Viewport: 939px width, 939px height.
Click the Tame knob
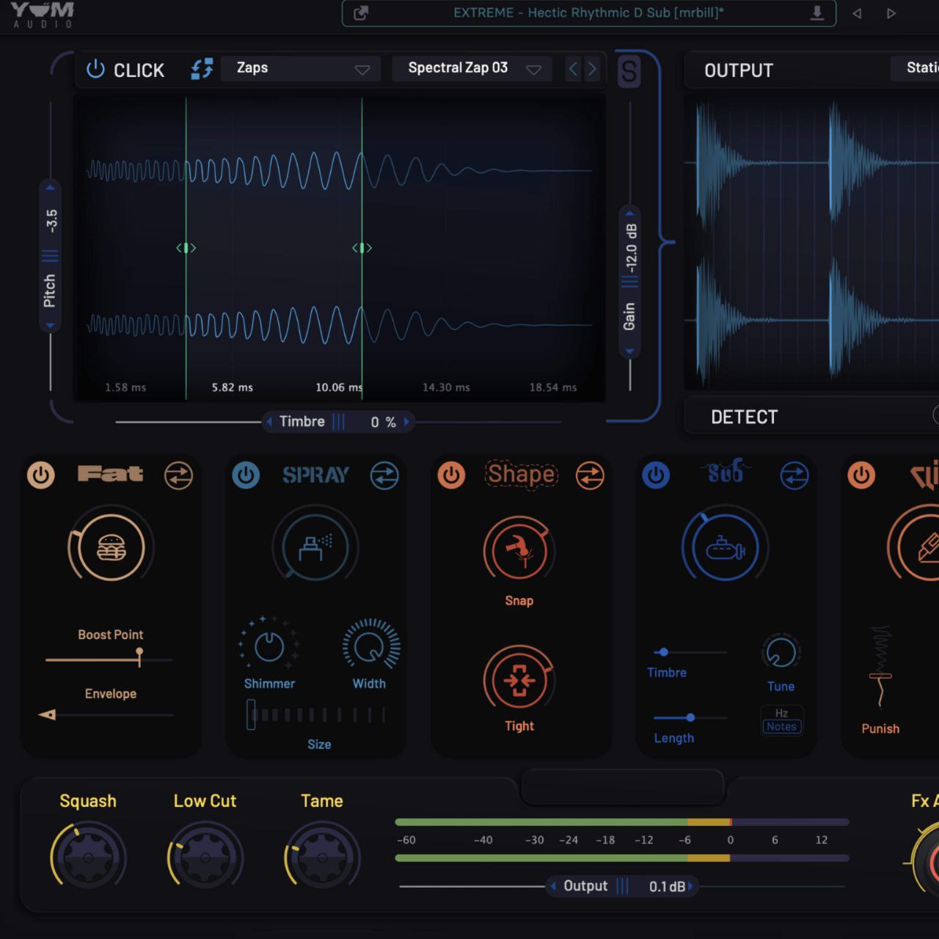pyautogui.click(x=323, y=856)
